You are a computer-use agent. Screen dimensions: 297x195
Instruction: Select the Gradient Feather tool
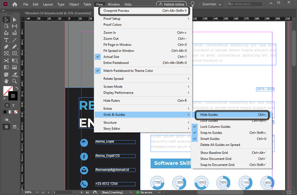(x=15, y=67)
